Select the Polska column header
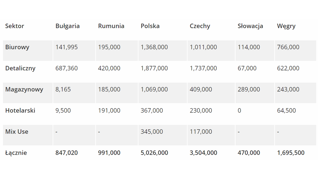318x179 pixels. (150, 26)
